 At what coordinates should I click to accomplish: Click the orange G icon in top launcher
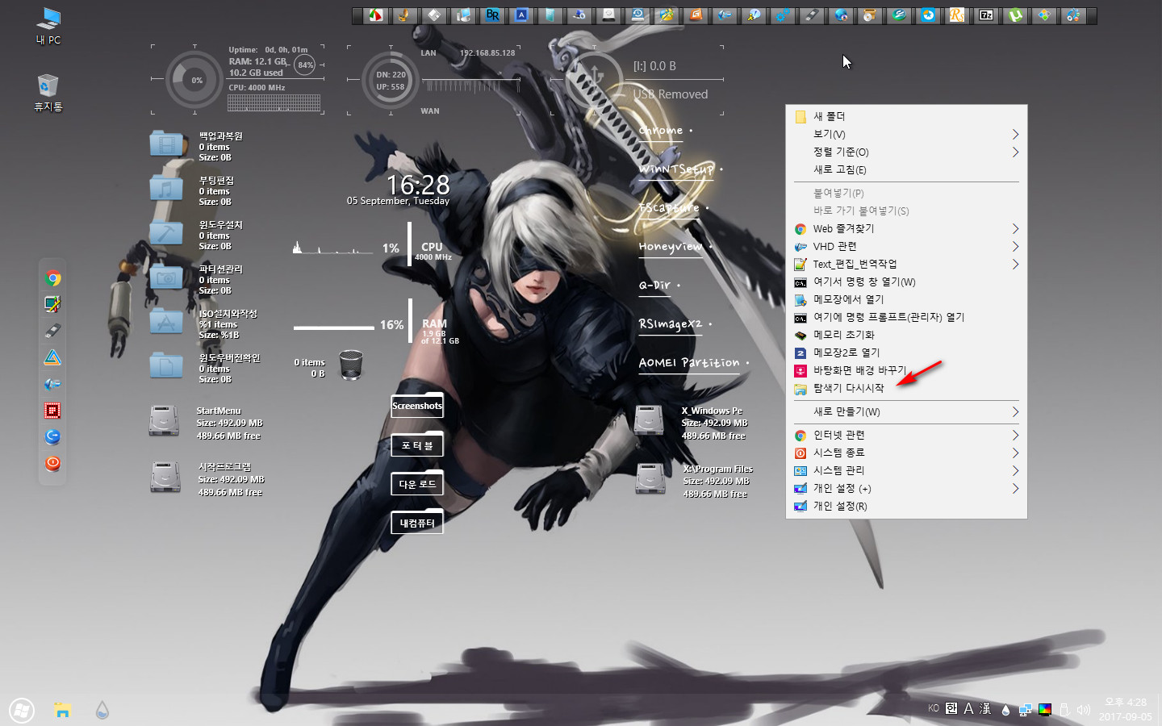(x=696, y=15)
